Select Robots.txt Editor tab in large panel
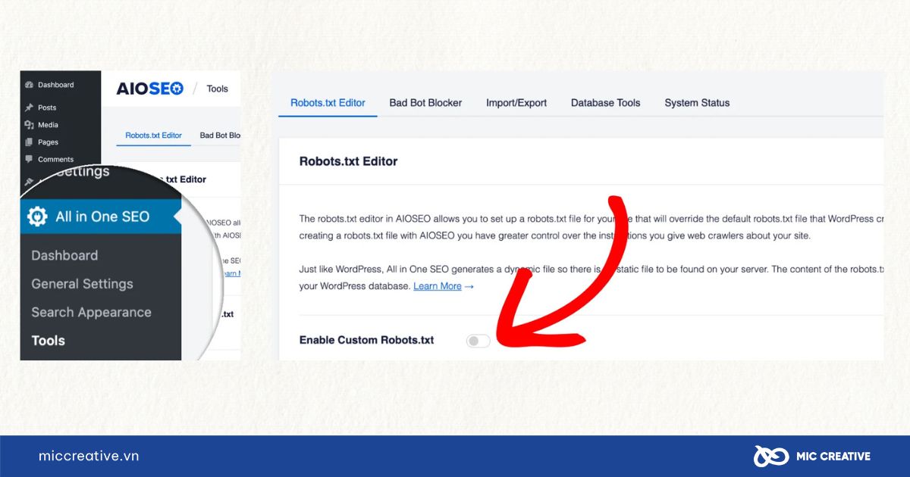This screenshot has width=910, height=477. pyautogui.click(x=328, y=103)
